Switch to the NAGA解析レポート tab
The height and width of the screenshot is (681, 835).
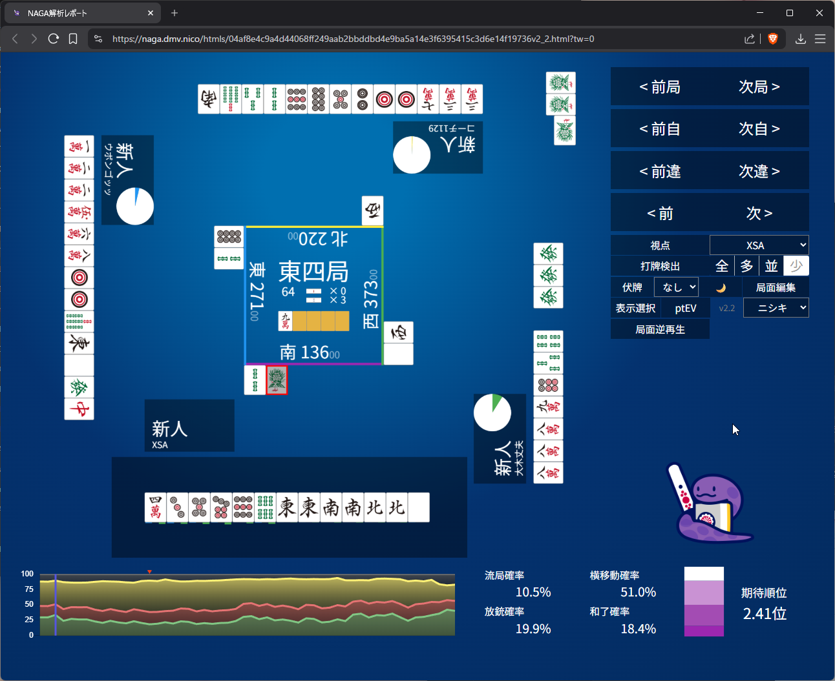[81, 13]
